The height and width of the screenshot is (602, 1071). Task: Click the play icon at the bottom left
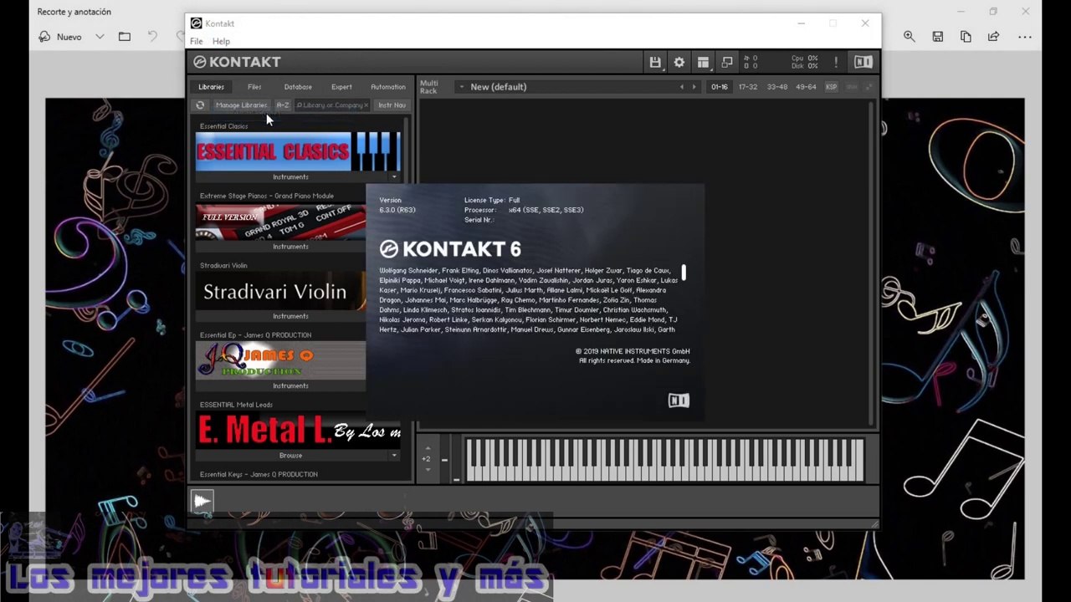[202, 501]
